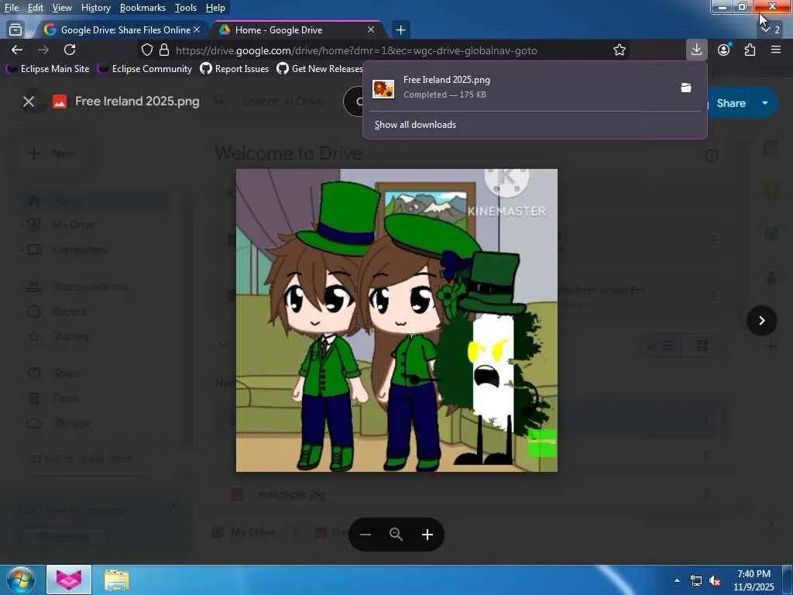Open Get New Releases bookmark
Image resolution: width=793 pixels, height=595 pixels.
[x=320, y=69]
